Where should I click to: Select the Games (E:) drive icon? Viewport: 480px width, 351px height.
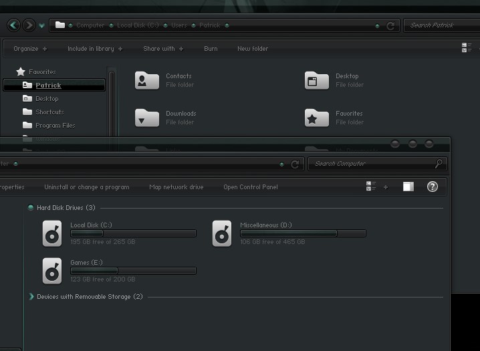(x=52, y=271)
